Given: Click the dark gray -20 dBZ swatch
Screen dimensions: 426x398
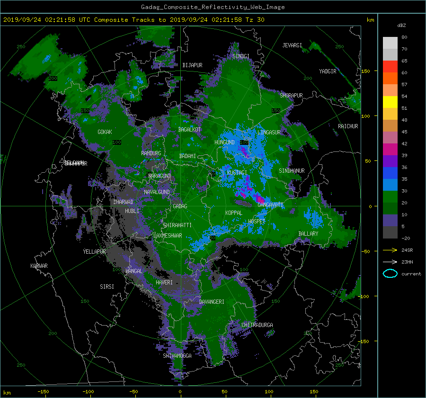Looking at the screenshot, I should point(390,232).
